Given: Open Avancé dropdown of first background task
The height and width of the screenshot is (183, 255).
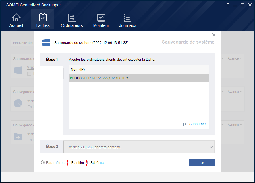Looking at the screenshot, I should click(x=235, y=58).
